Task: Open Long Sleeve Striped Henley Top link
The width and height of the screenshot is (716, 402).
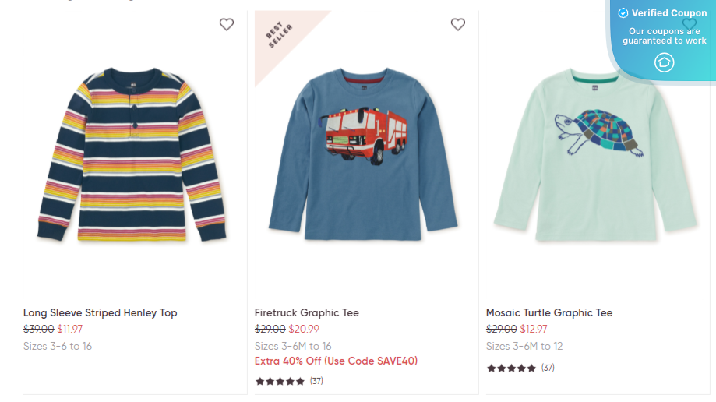Action: [101, 312]
